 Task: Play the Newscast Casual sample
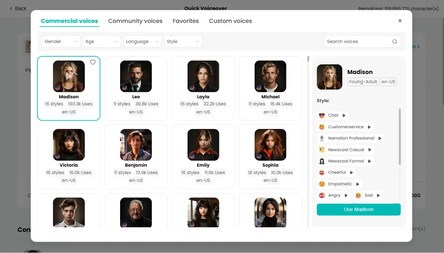tap(369, 150)
